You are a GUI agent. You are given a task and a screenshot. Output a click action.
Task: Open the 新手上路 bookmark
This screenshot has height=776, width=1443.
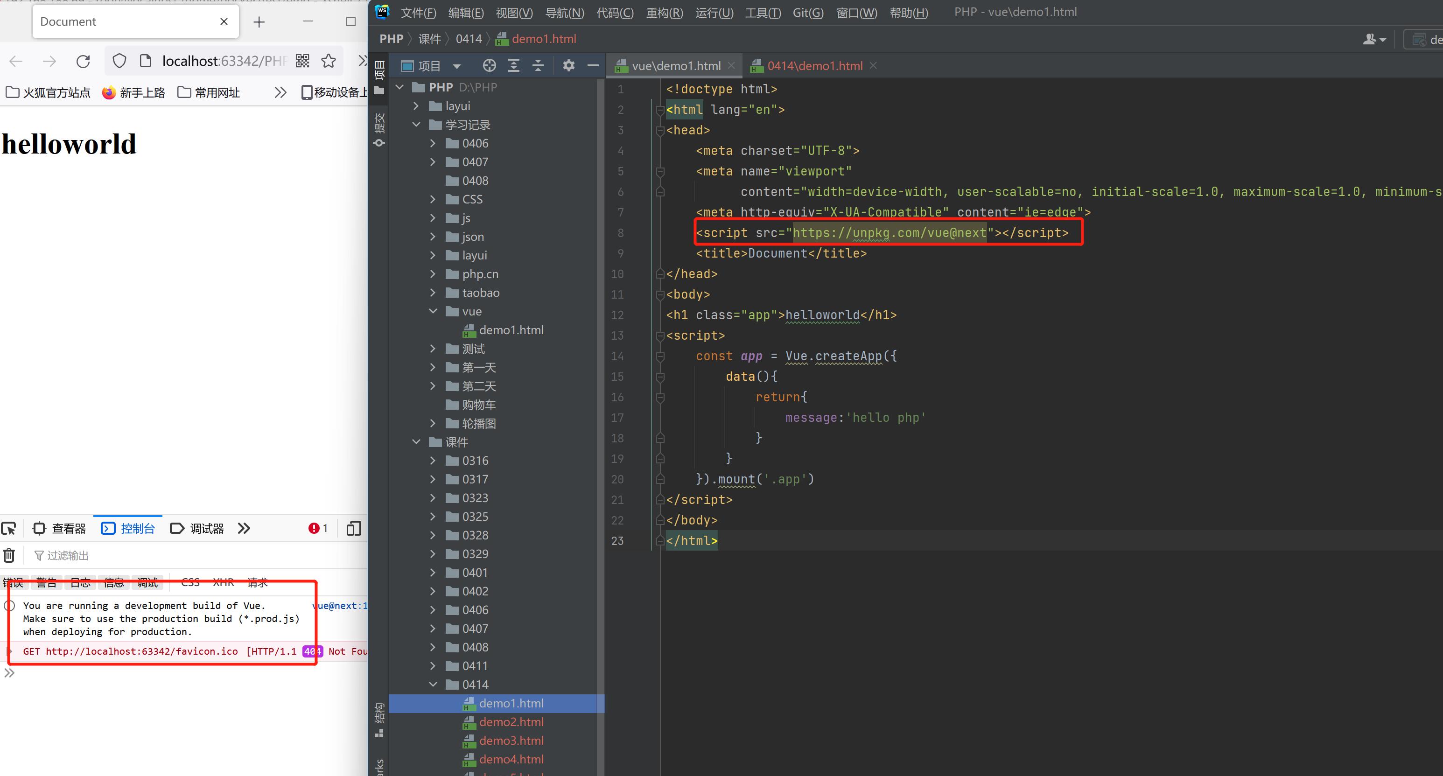134,92
